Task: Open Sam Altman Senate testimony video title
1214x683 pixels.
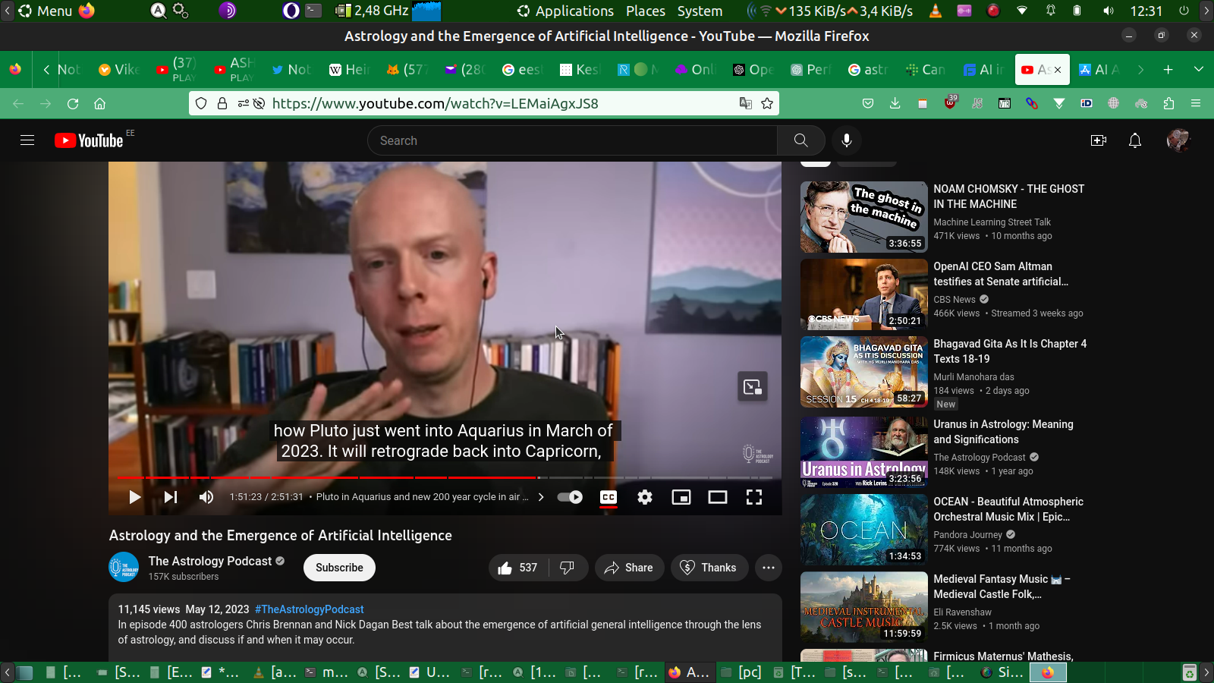Action: [x=1001, y=274]
